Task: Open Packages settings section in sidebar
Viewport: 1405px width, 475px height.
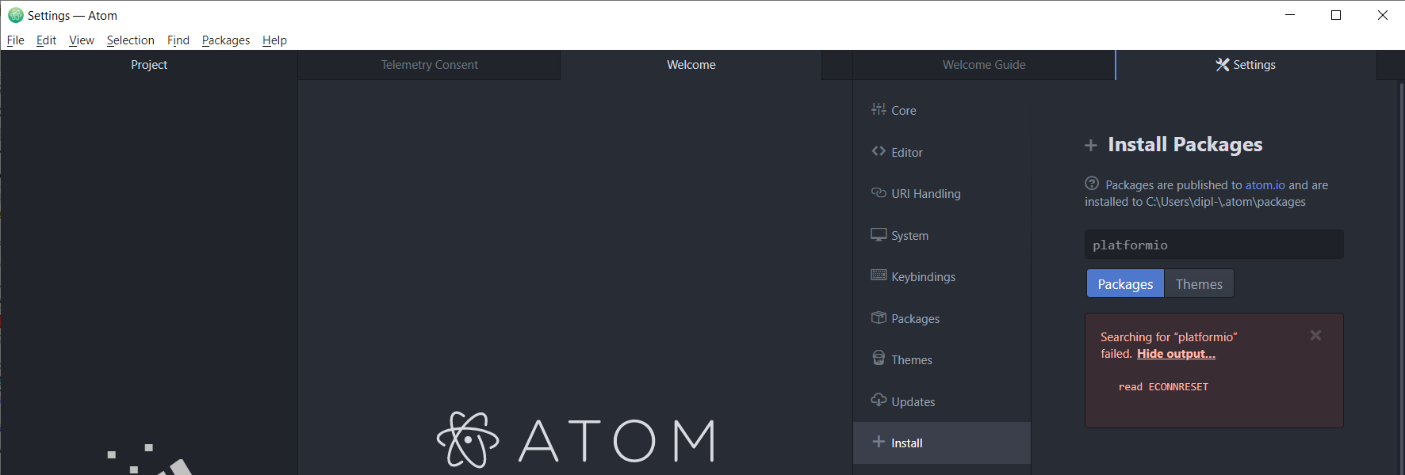Action: point(942,318)
